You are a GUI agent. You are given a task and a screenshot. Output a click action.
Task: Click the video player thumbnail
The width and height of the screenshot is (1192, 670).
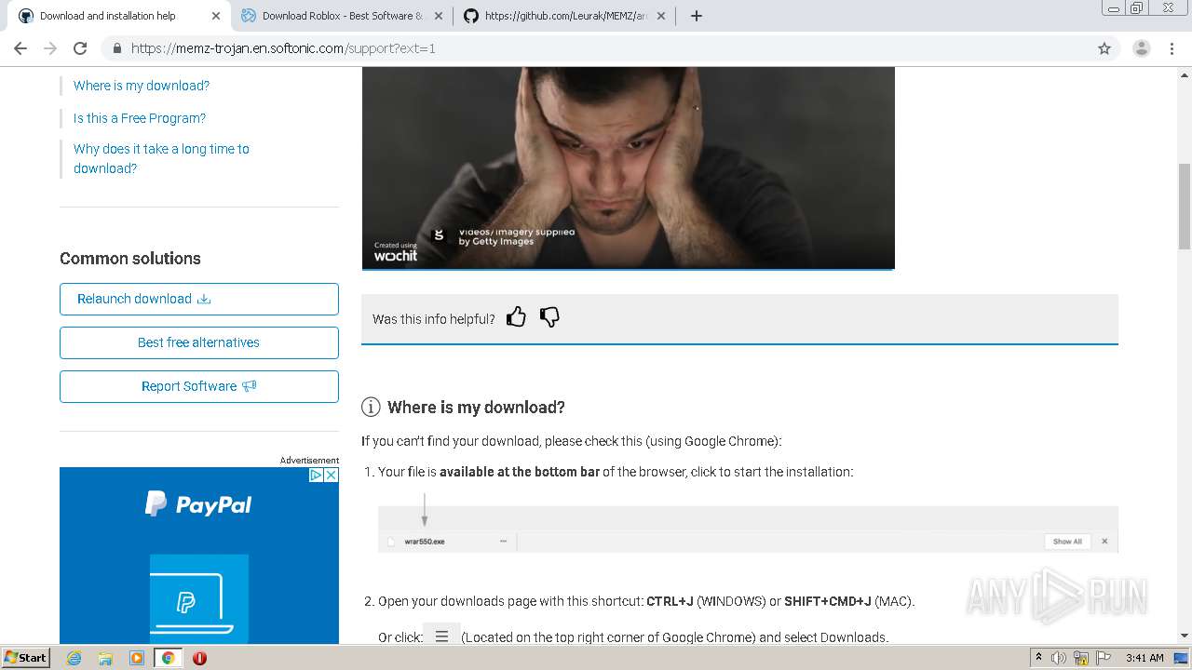pyautogui.click(x=628, y=167)
